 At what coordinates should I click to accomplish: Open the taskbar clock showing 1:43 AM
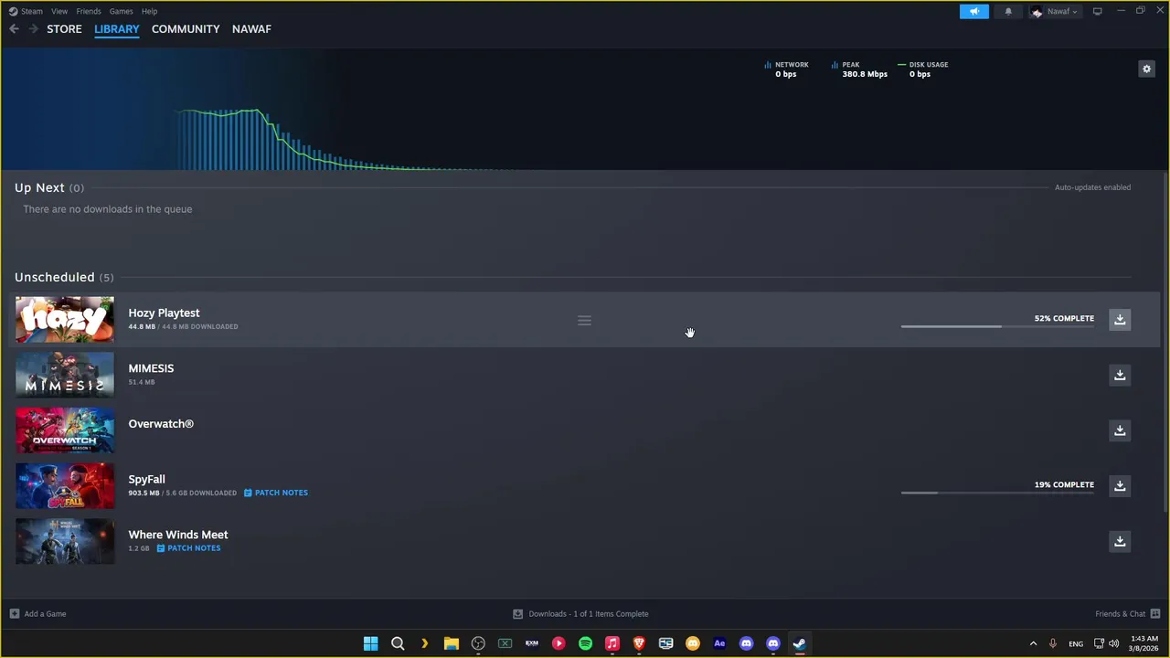[x=1143, y=643]
